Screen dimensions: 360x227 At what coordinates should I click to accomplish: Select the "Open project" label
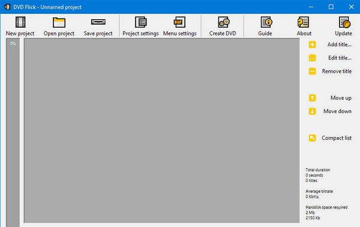(59, 34)
